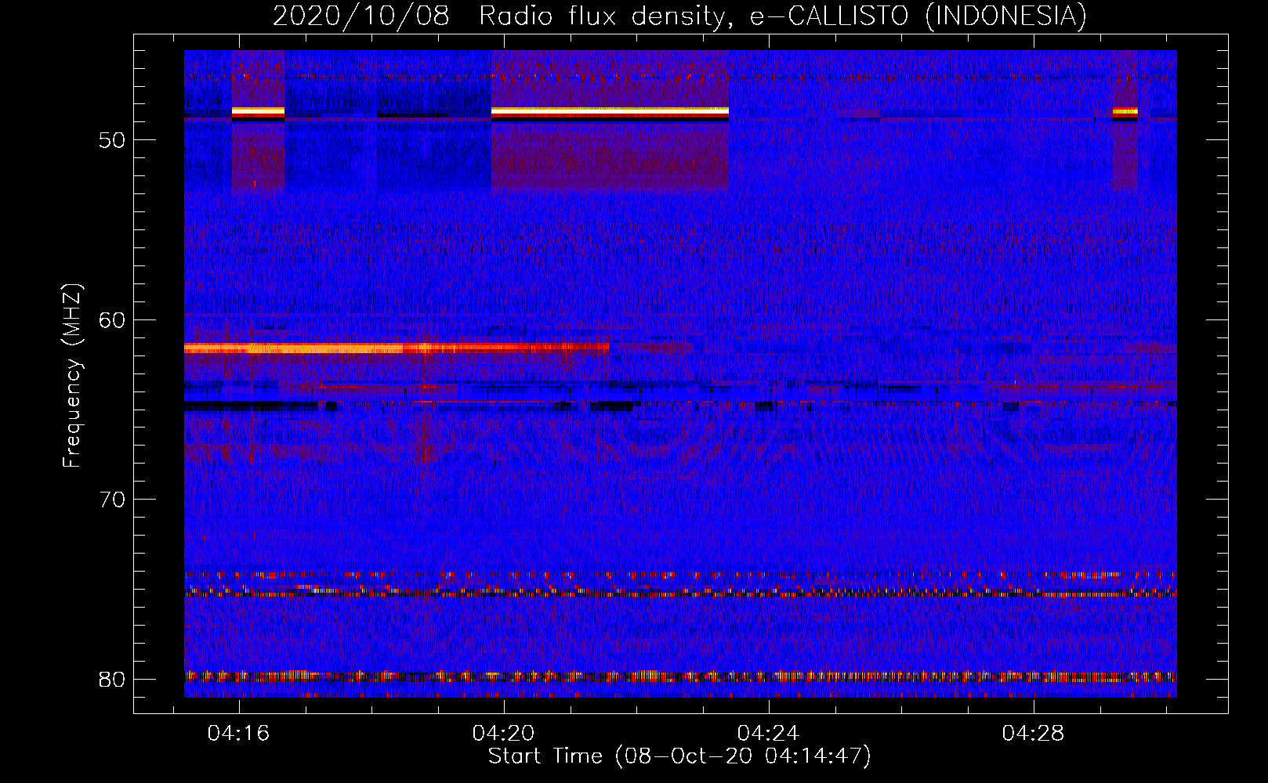Screen dimensions: 1268x783
Task: Click the 'Start Time (08-Oct-20 04:14:47)' label
Action: point(679,756)
